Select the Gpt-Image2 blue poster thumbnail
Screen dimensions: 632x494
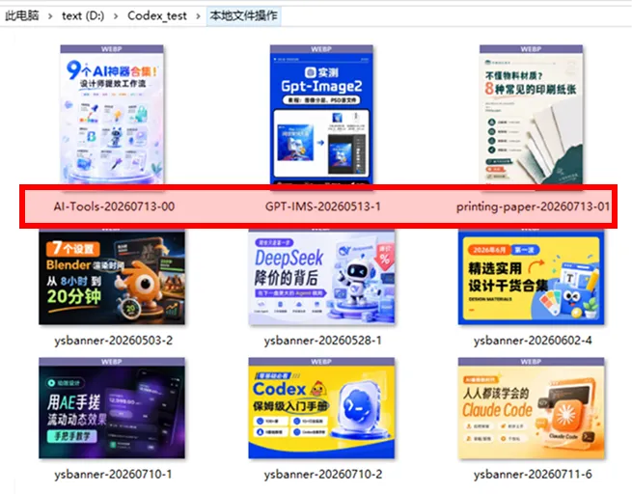(x=321, y=115)
